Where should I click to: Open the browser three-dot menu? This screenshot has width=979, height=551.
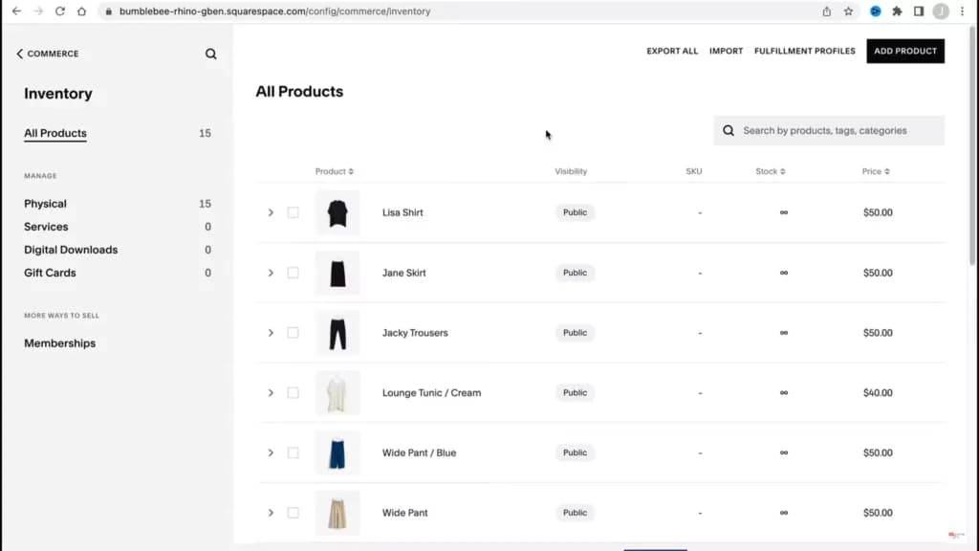962,11
